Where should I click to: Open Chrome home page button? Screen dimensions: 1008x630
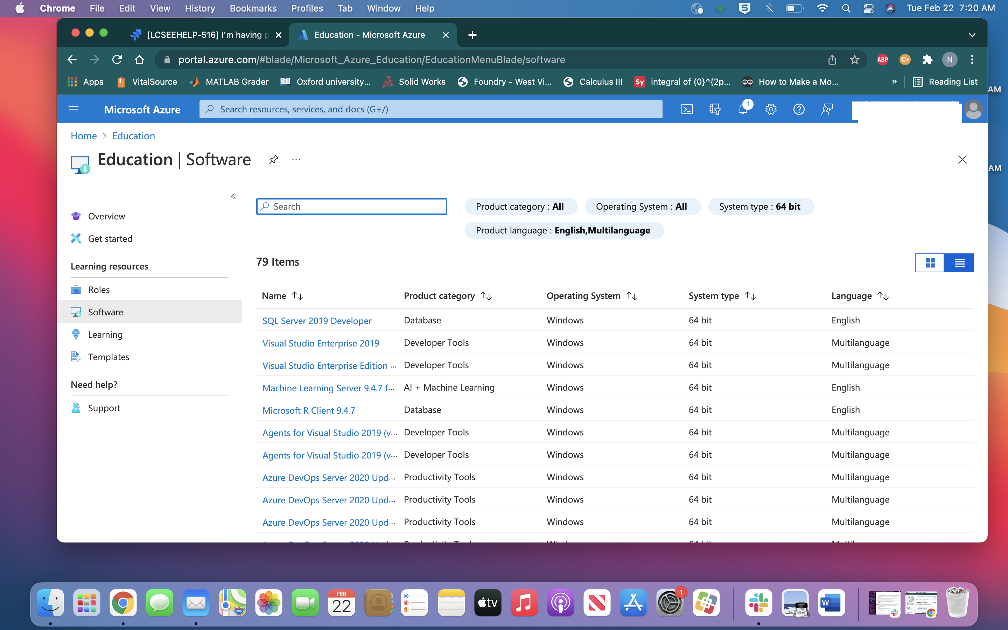pyautogui.click(x=140, y=59)
